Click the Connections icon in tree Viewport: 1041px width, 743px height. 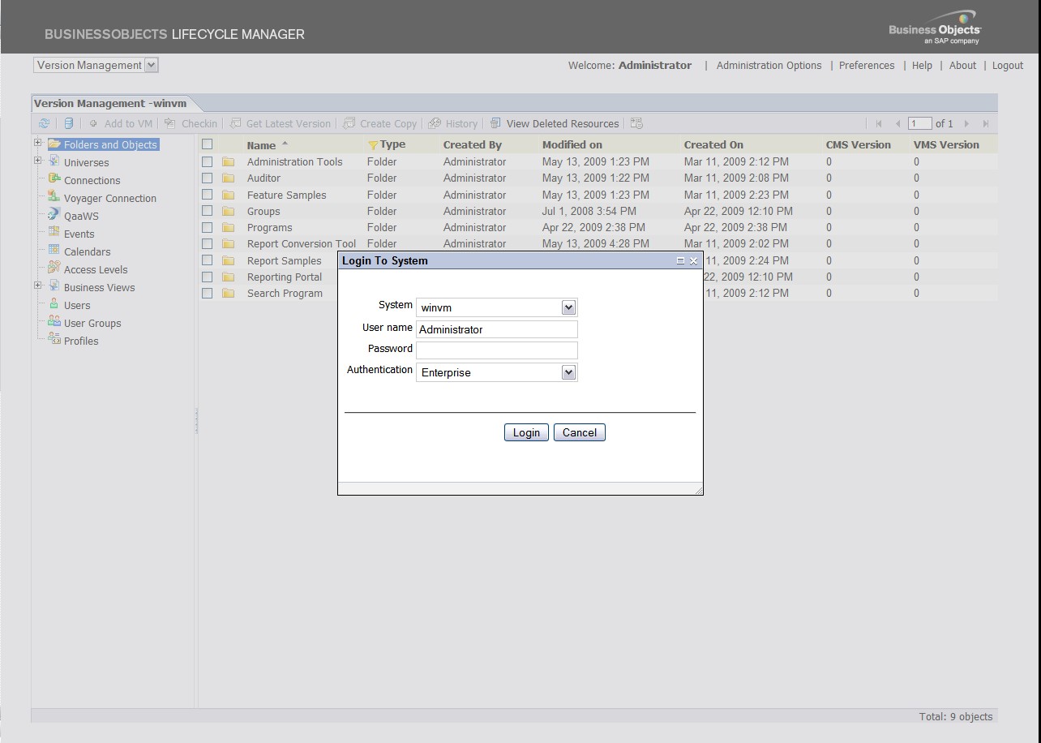(54, 178)
